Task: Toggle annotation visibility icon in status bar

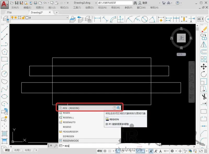Action: [x=151, y=151]
